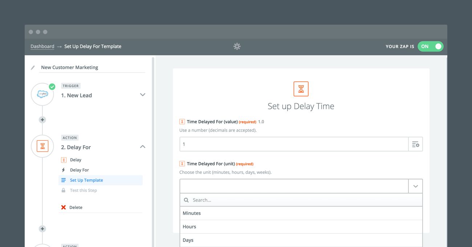
Task: Select the hourglass icon of step 2
Action: coord(42,146)
